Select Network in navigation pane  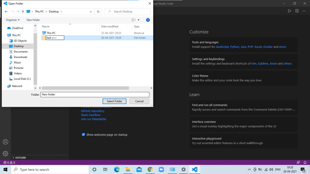tap(15, 86)
